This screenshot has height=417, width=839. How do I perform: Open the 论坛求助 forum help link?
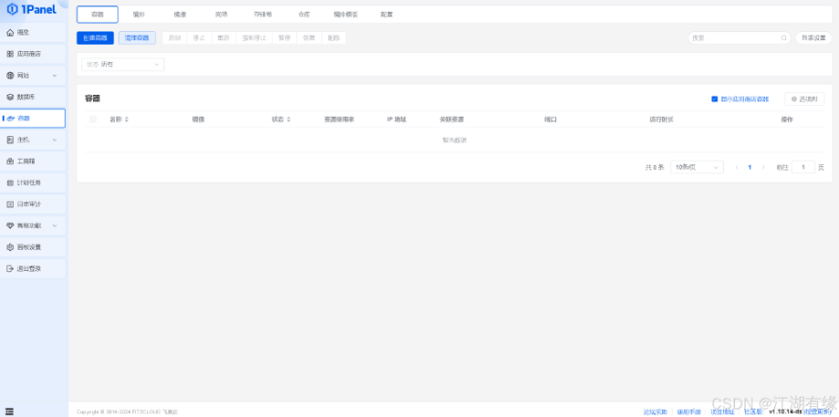655,412
